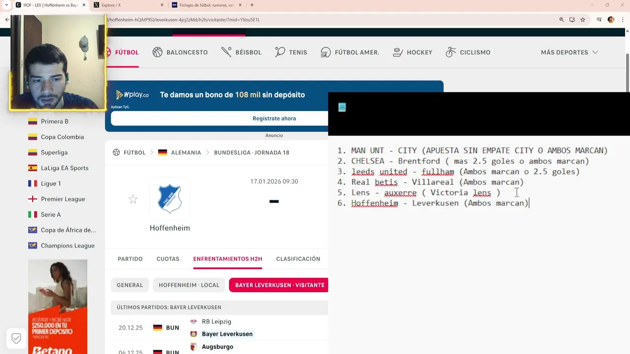This screenshot has height=354, width=630.
Task: Click the flag icon beside Champions League
Action: [32, 245]
